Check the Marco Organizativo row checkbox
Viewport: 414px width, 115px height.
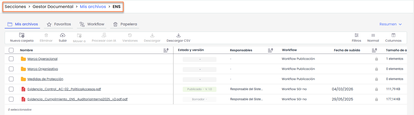(11, 69)
